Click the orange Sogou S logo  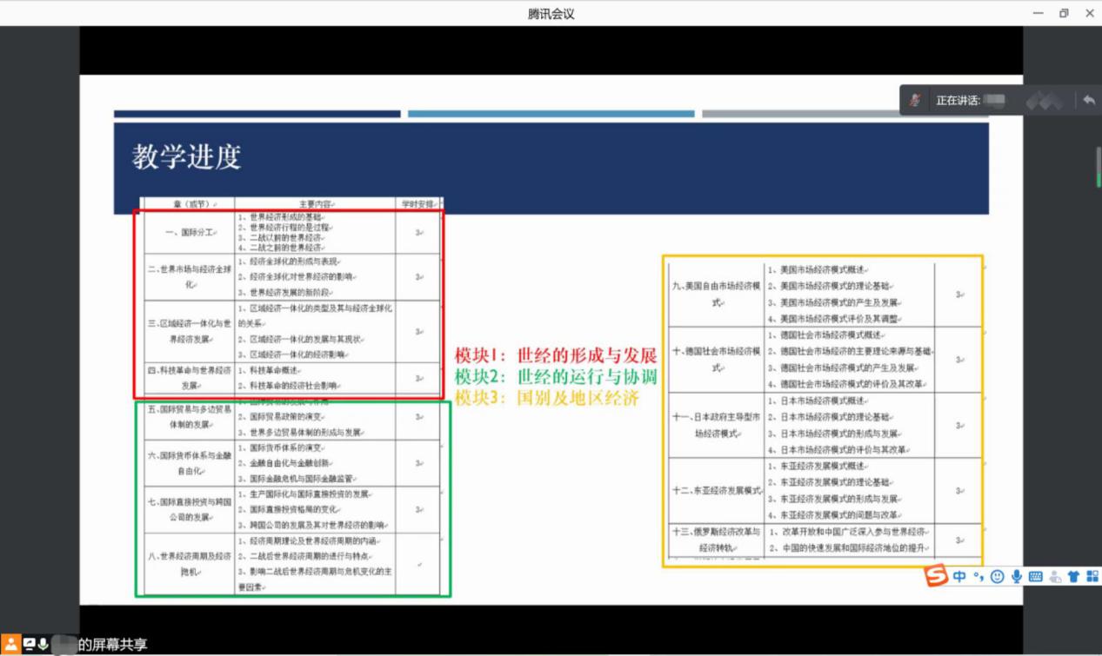coord(935,576)
